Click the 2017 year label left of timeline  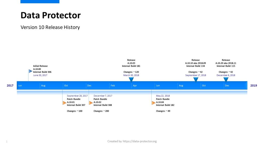[10, 86]
